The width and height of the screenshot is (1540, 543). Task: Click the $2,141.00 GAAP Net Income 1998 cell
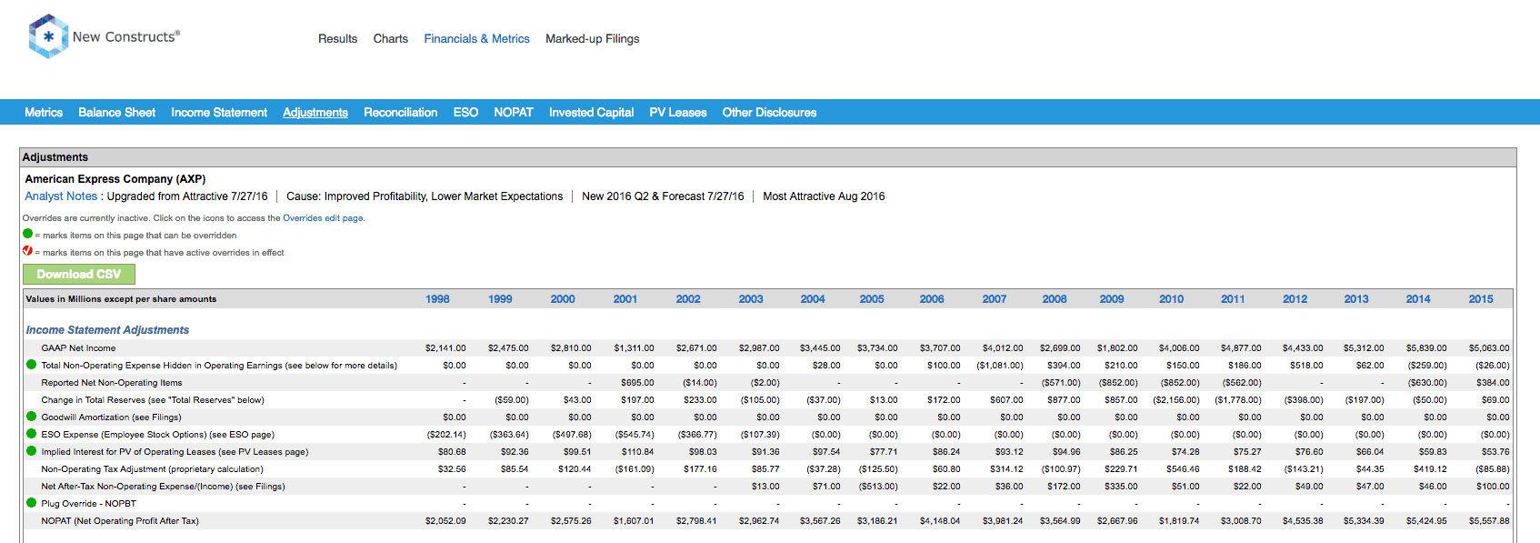click(x=445, y=348)
